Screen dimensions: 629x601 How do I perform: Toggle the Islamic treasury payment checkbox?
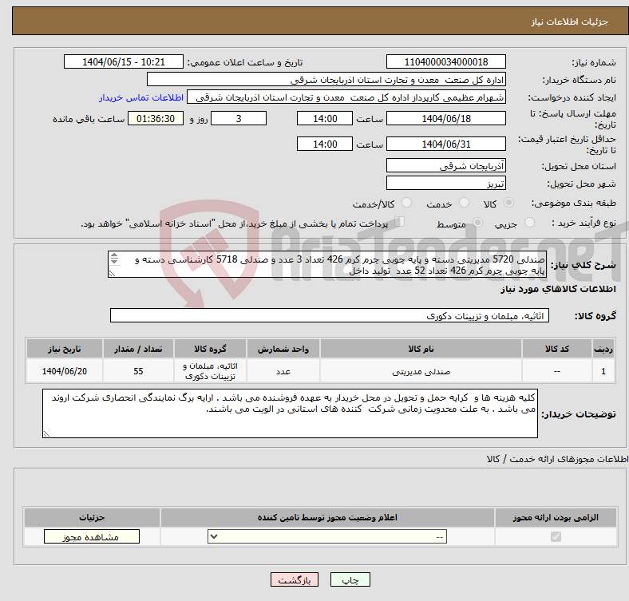[400, 223]
